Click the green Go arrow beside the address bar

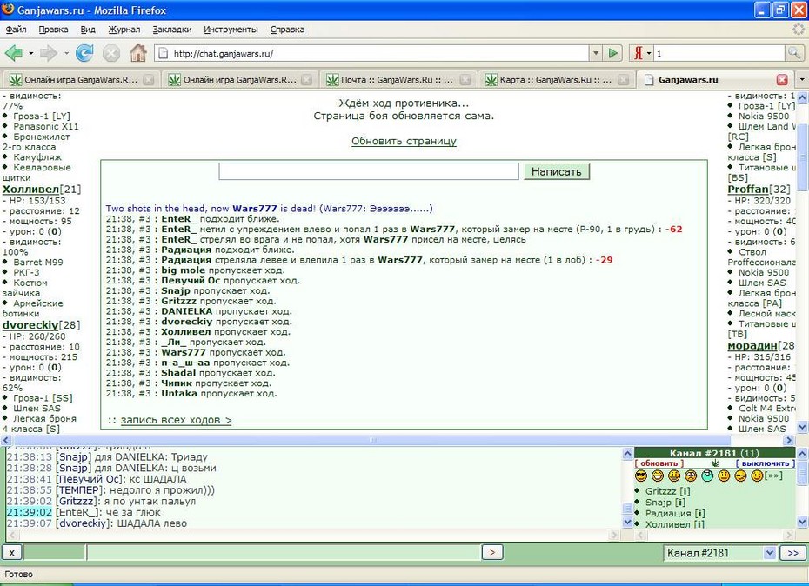coord(613,53)
